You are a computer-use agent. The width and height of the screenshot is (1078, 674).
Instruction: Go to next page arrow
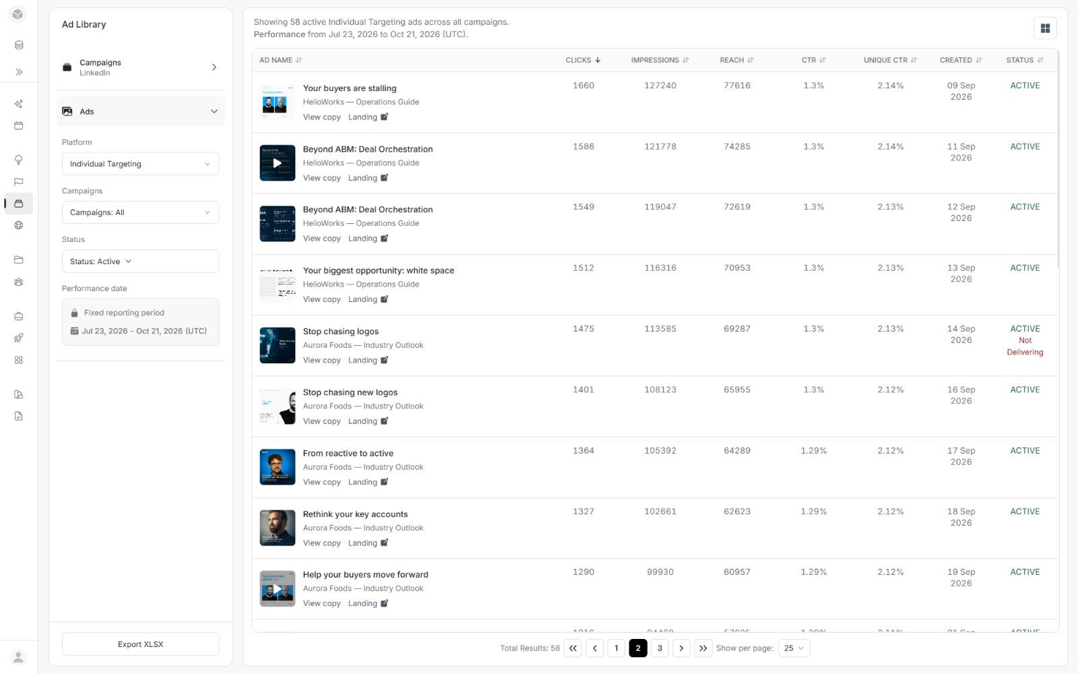(681, 648)
